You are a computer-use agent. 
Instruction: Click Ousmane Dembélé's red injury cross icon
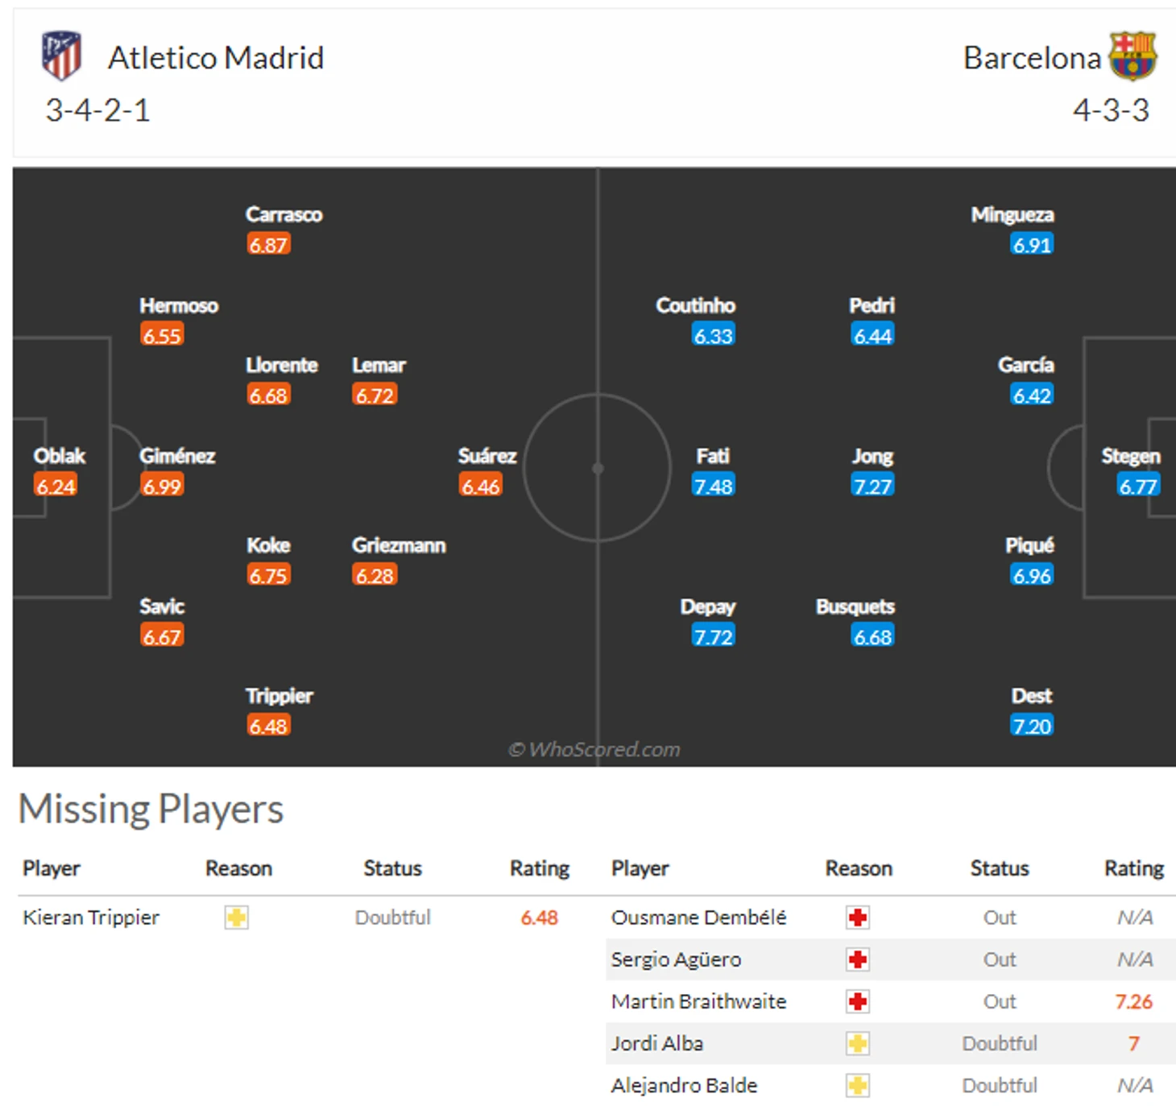[x=858, y=918]
